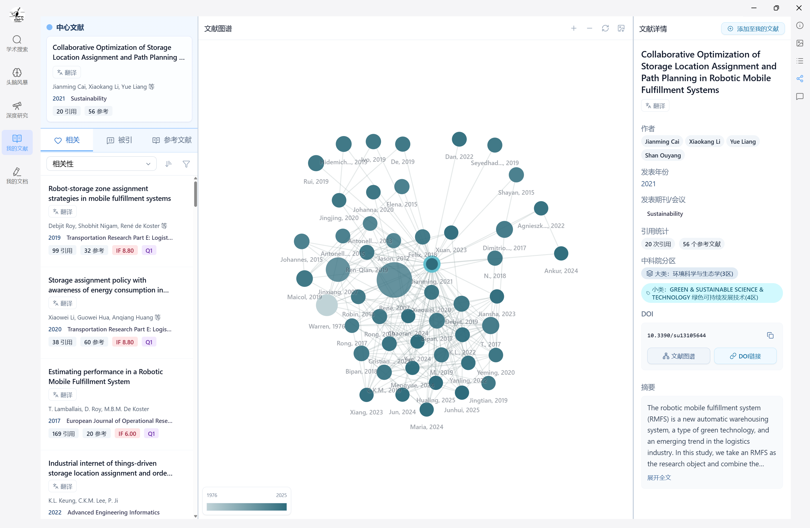The image size is (810, 528).
Task: Open the 头脑风暴 brainstorm sidebar icon
Action: tap(17, 77)
